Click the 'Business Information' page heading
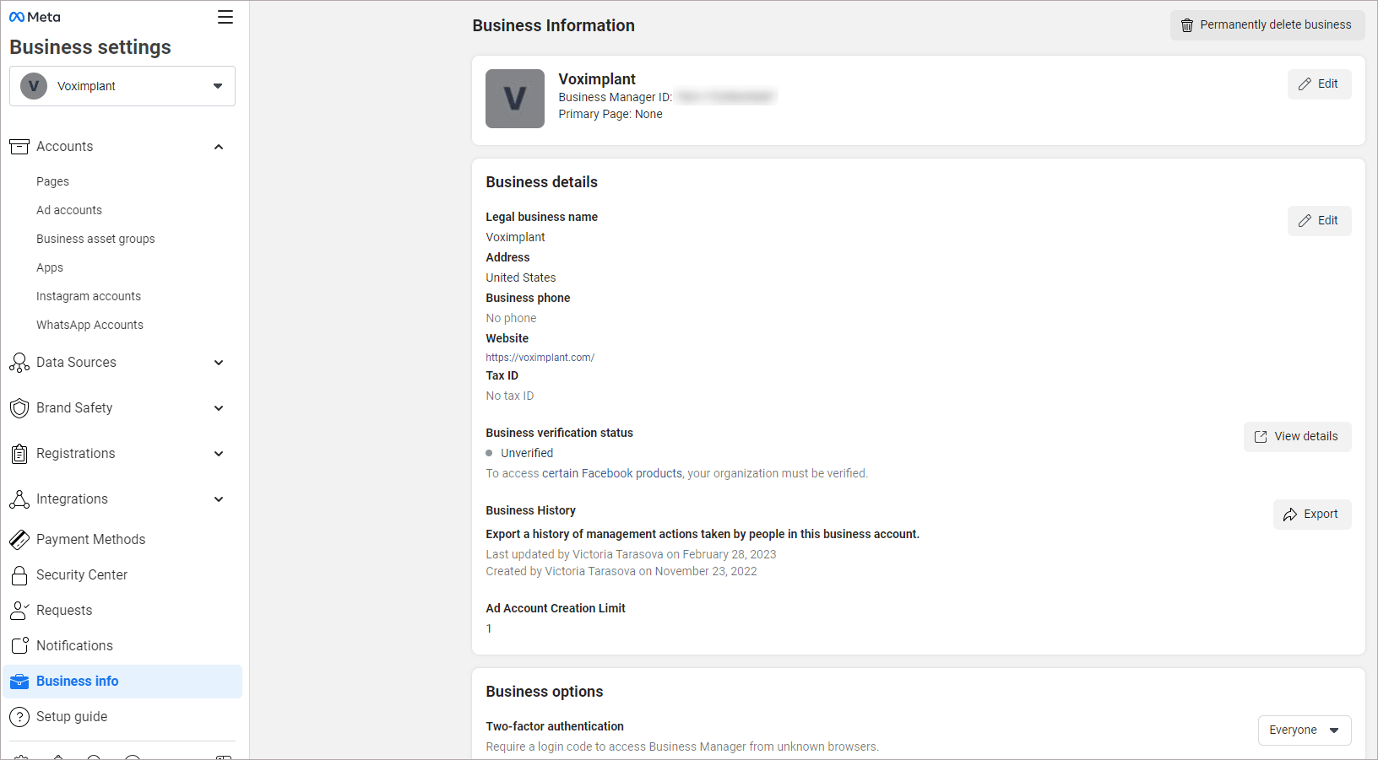The width and height of the screenshot is (1378, 760). [x=554, y=26]
